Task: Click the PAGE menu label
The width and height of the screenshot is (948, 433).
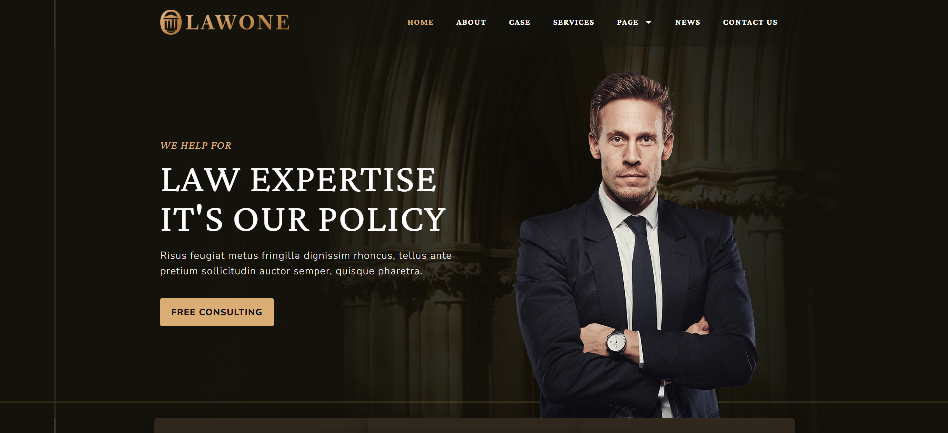Action: (x=628, y=22)
